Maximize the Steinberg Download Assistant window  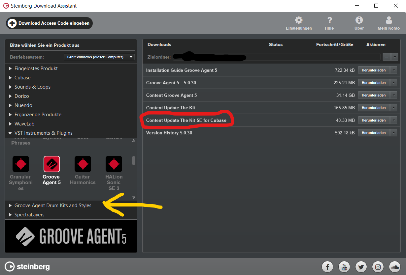pos(376,6)
